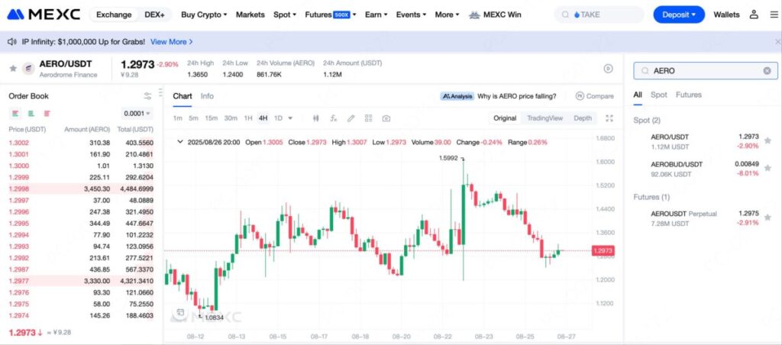Open the user profile icon
This screenshot has width=782, height=345.
(754, 15)
